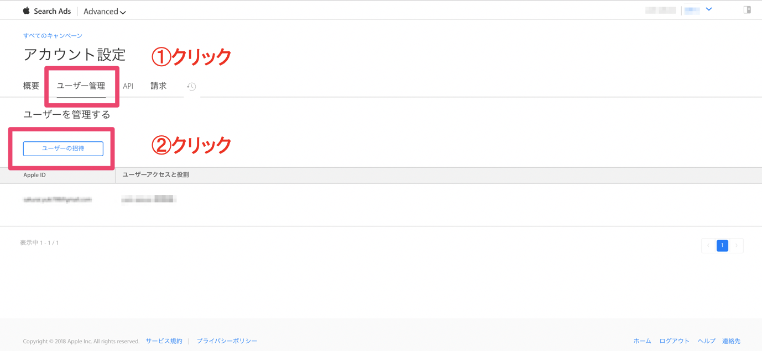
Task: Select the ユーザー管理 tab
Action: pyautogui.click(x=81, y=86)
